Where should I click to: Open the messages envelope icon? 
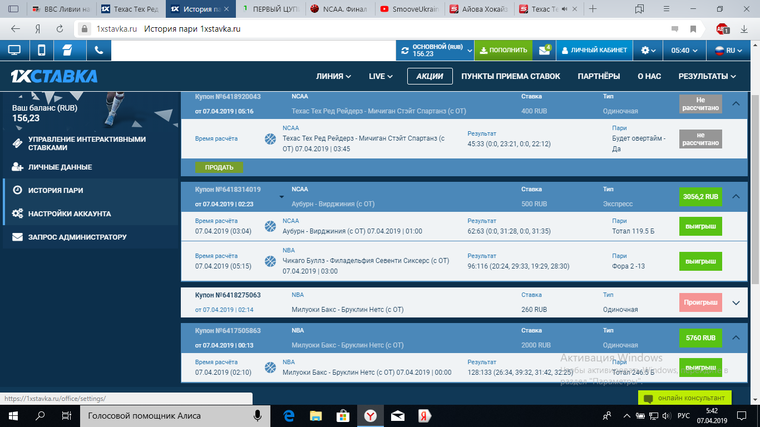click(x=544, y=50)
